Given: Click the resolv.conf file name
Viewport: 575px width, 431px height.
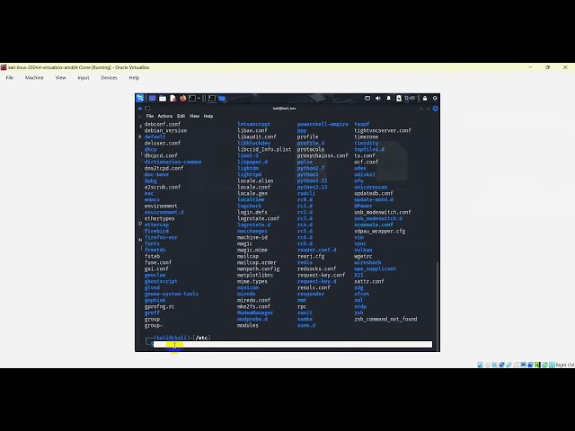Looking at the screenshot, I should click(x=314, y=287).
